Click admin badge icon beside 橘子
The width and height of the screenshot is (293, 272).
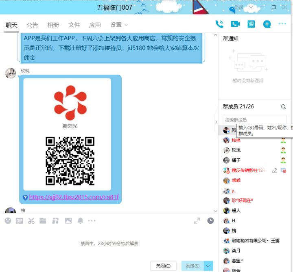coord(283,160)
